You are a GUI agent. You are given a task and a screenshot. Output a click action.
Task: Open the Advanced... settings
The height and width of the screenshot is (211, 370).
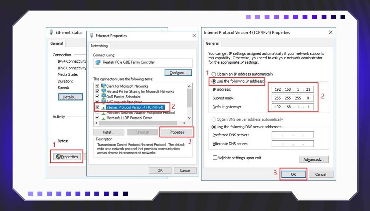point(314,159)
